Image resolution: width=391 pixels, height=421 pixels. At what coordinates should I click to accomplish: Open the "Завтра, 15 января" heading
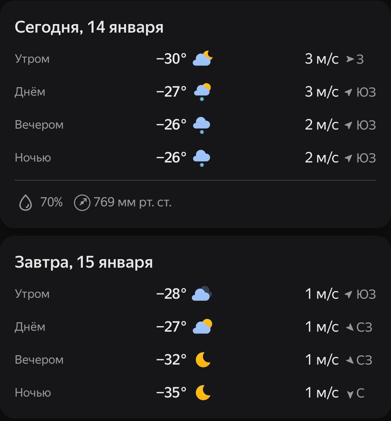click(84, 262)
